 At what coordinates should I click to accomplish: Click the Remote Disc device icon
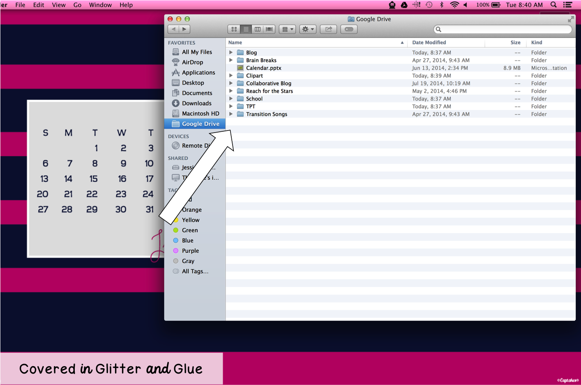pyautogui.click(x=175, y=146)
